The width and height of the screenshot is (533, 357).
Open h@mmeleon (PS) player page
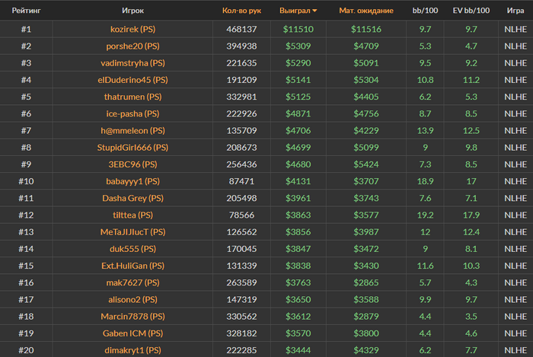tap(133, 131)
